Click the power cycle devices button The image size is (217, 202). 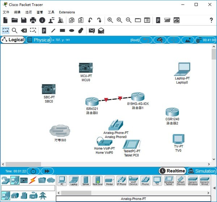click(33, 171)
